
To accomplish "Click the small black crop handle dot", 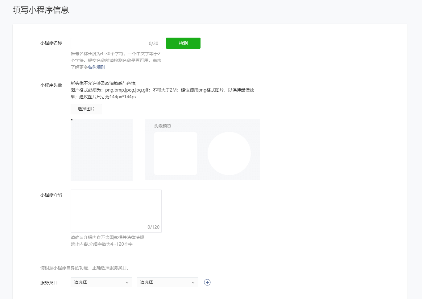I will (x=72, y=120).
